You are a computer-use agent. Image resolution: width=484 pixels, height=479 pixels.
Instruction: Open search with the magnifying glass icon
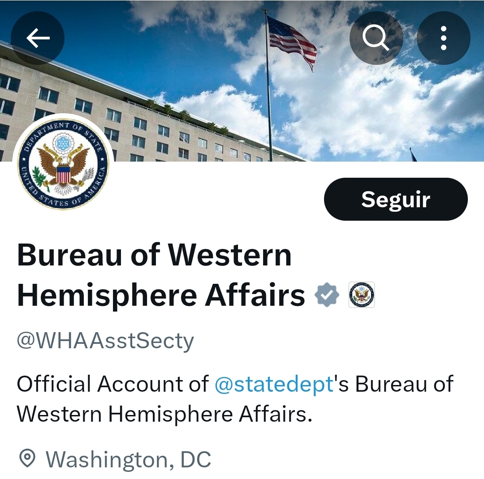pyautogui.click(x=376, y=38)
